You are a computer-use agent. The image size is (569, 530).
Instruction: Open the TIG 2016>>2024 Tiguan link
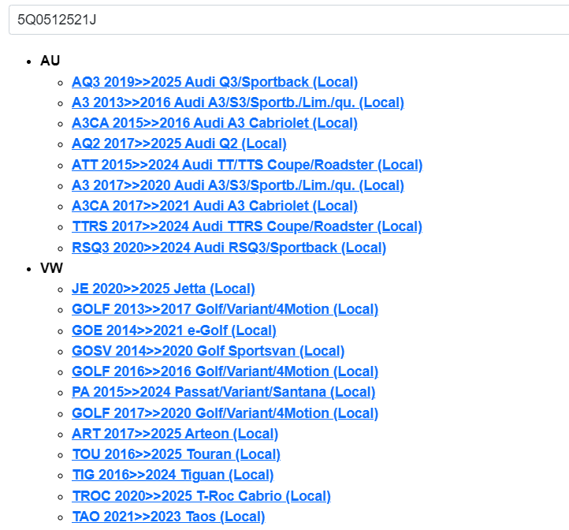coord(173,475)
